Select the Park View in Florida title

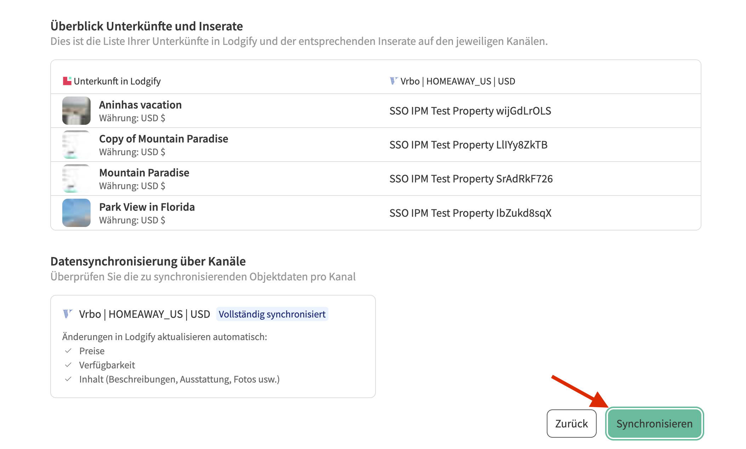point(147,207)
